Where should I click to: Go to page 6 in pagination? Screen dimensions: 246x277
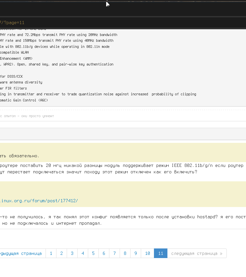(x=104, y=253)
